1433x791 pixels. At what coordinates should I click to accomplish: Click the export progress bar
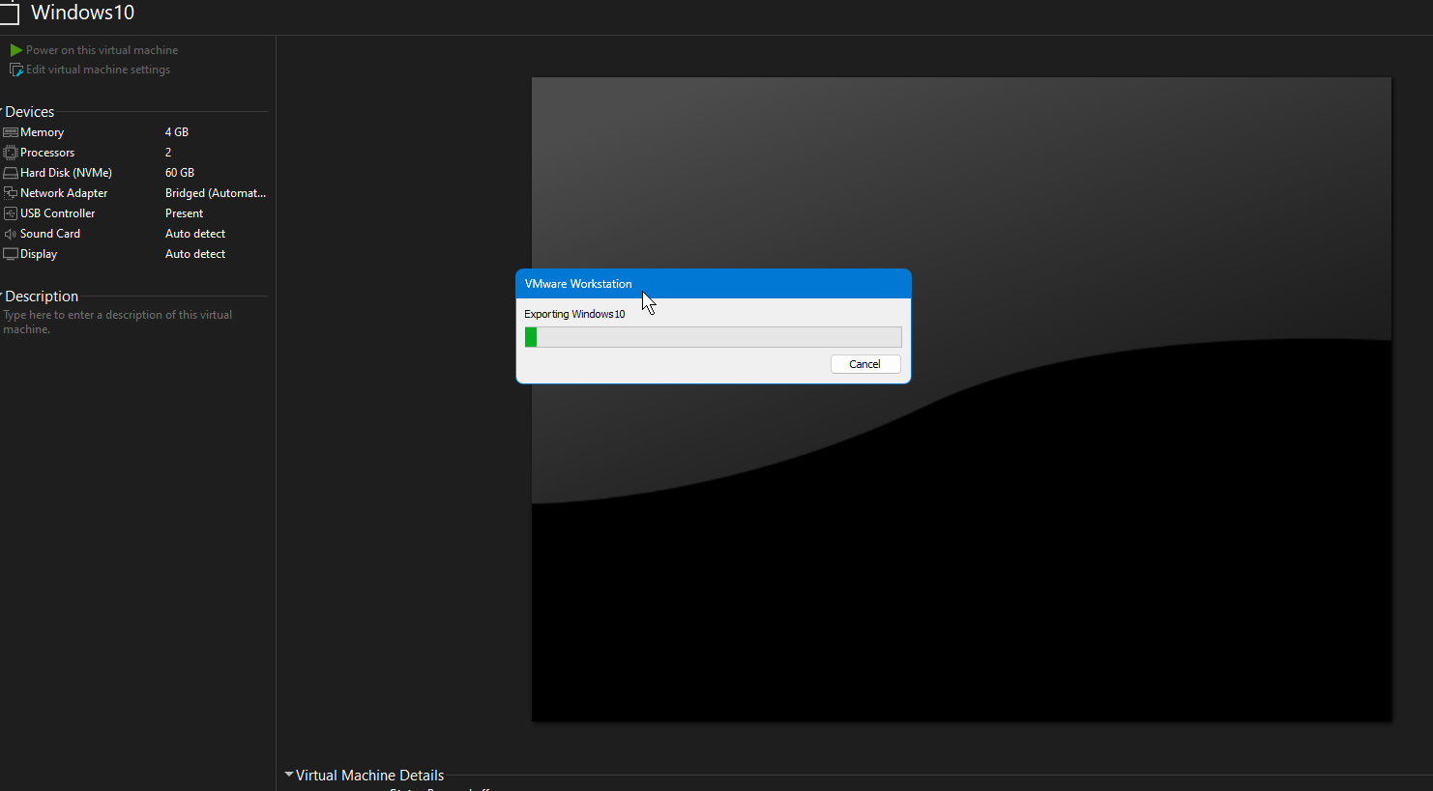(713, 337)
